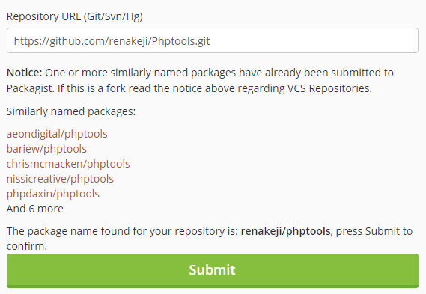Click the 'Repository URL (Git/Svn/Hg)' label

[x=75, y=16]
